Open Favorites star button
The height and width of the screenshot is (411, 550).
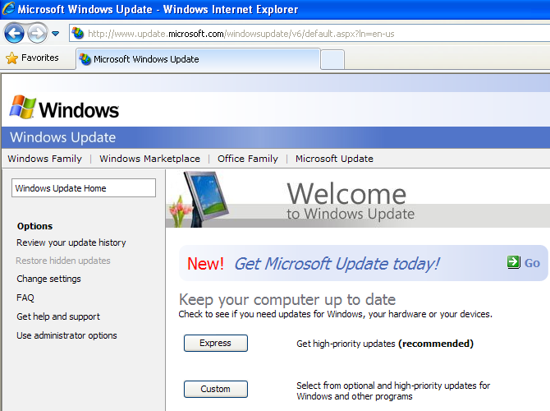tap(32, 58)
